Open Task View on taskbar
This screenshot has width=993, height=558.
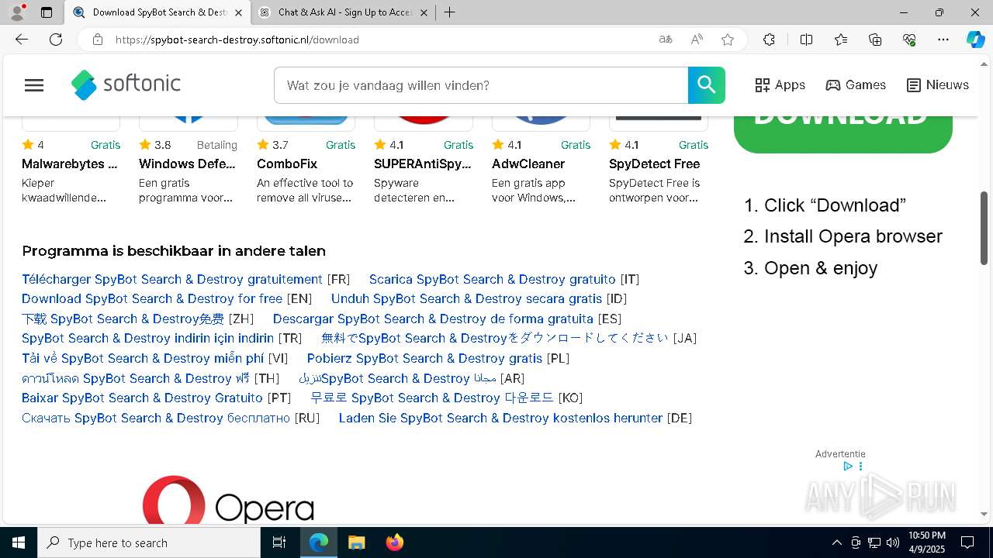[x=279, y=542]
